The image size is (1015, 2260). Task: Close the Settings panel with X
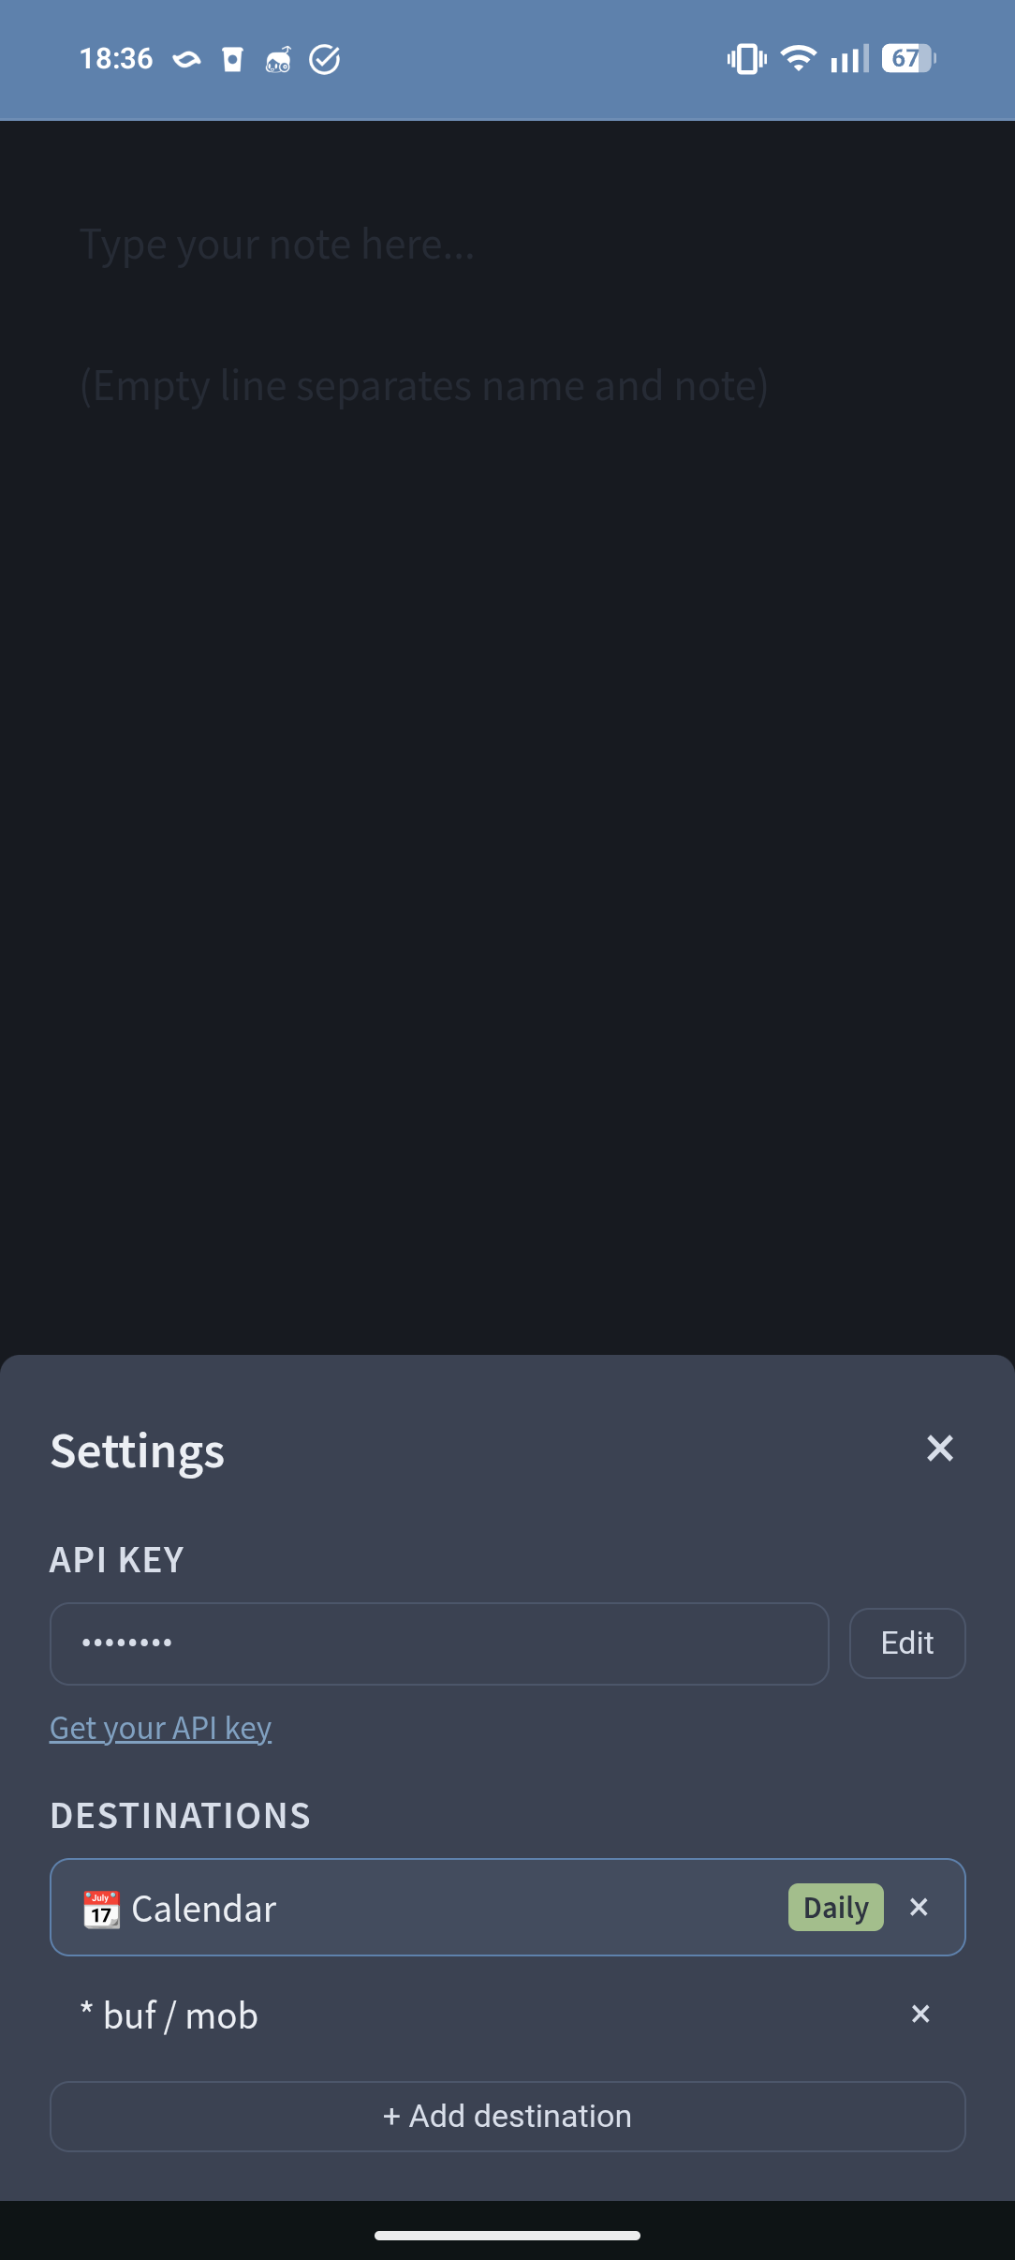939,1449
